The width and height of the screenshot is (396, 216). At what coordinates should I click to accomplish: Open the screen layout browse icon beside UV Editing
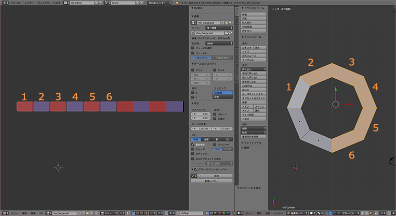pyautogui.click(x=65, y=3)
